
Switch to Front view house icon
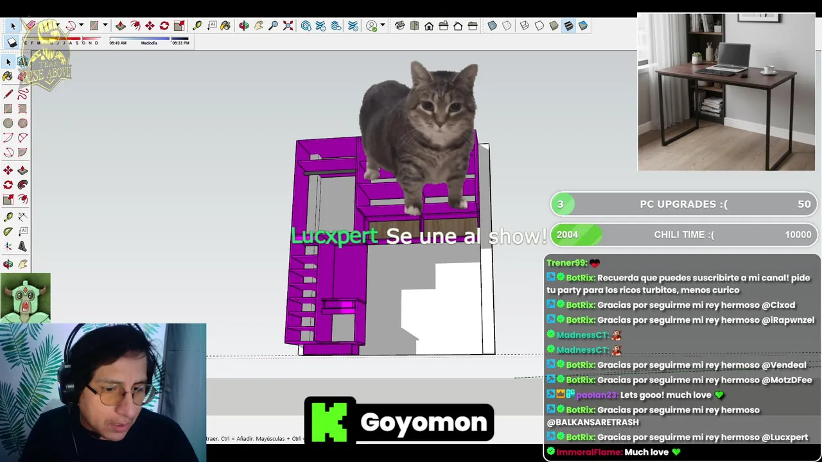tap(429, 26)
